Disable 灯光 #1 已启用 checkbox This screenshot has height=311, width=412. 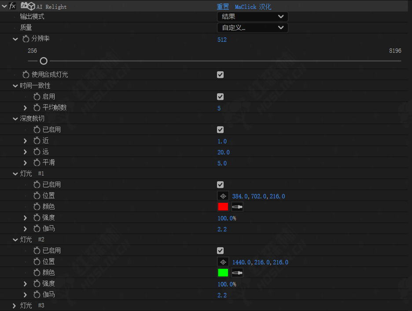click(221, 185)
